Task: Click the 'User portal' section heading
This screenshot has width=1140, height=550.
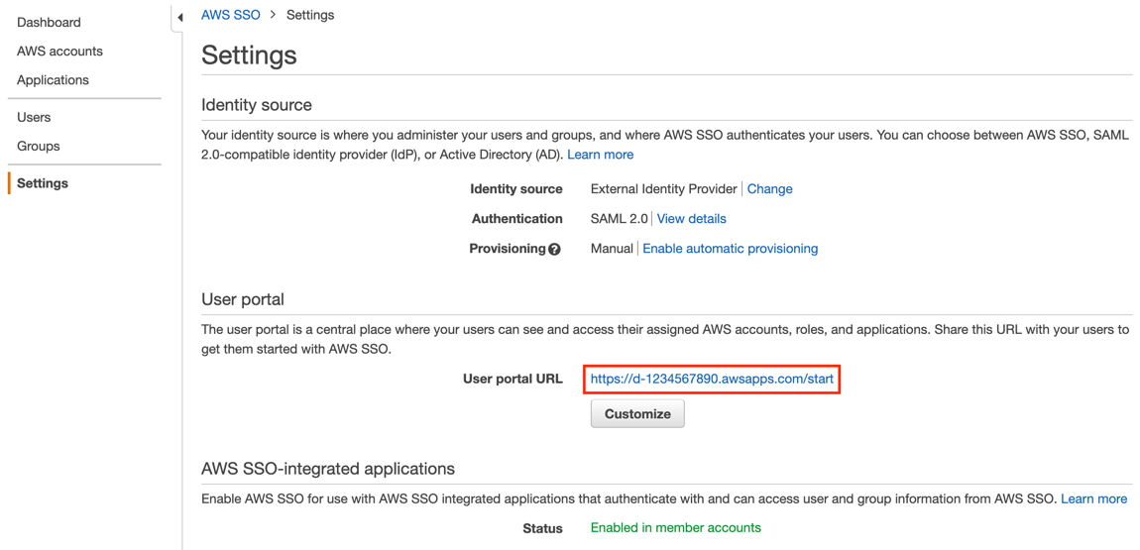Action: [242, 298]
